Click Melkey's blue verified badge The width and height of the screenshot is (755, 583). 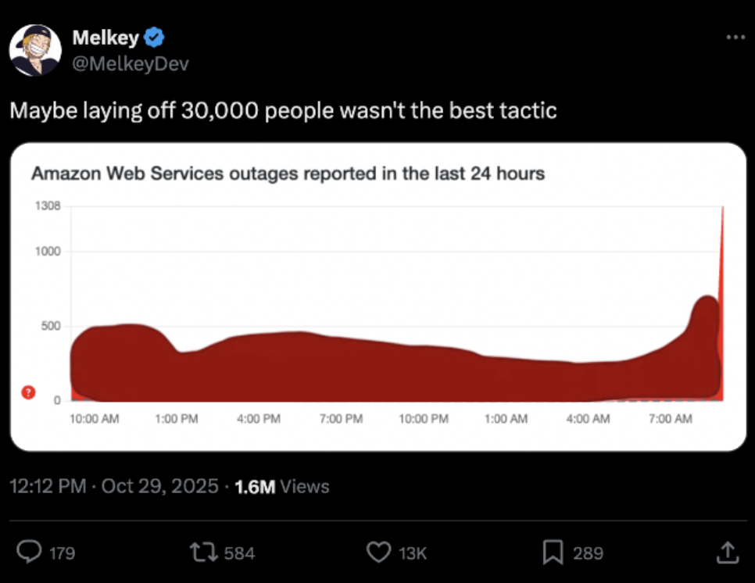coord(155,37)
